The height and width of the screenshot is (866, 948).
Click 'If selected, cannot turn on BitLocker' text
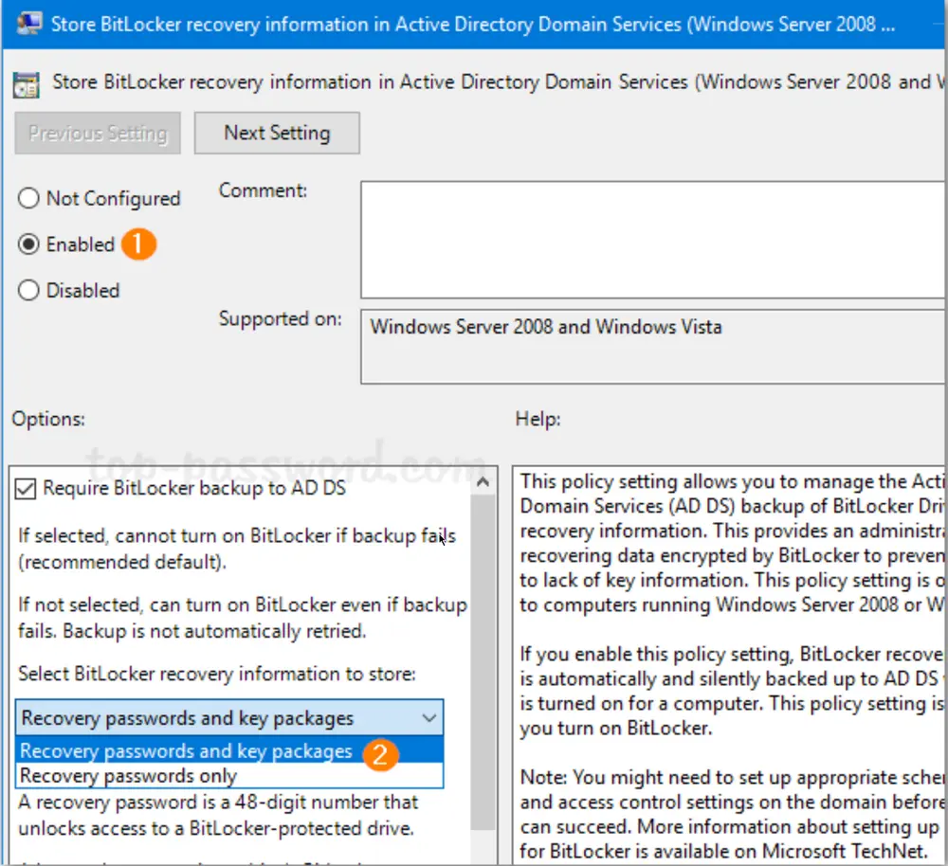[x=236, y=549]
